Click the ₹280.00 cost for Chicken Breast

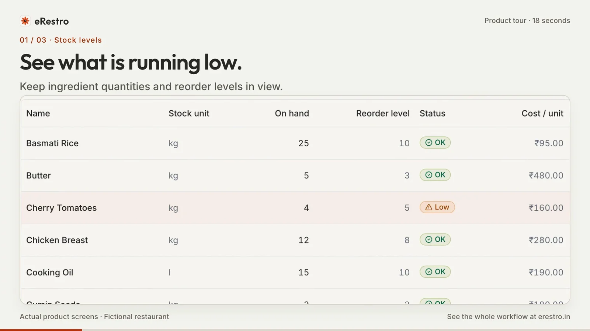coord(546,241)
